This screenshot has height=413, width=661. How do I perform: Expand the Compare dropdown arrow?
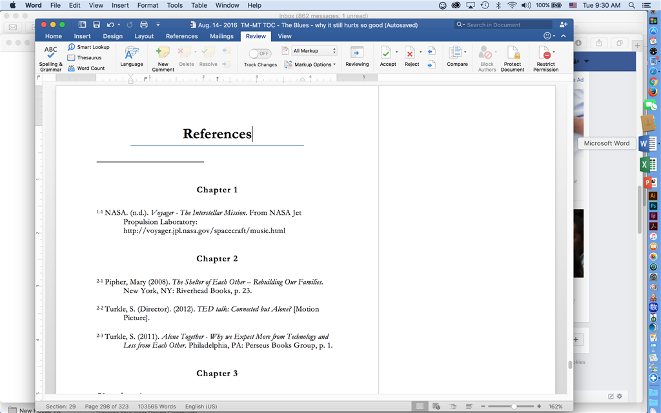pos(465,52)
